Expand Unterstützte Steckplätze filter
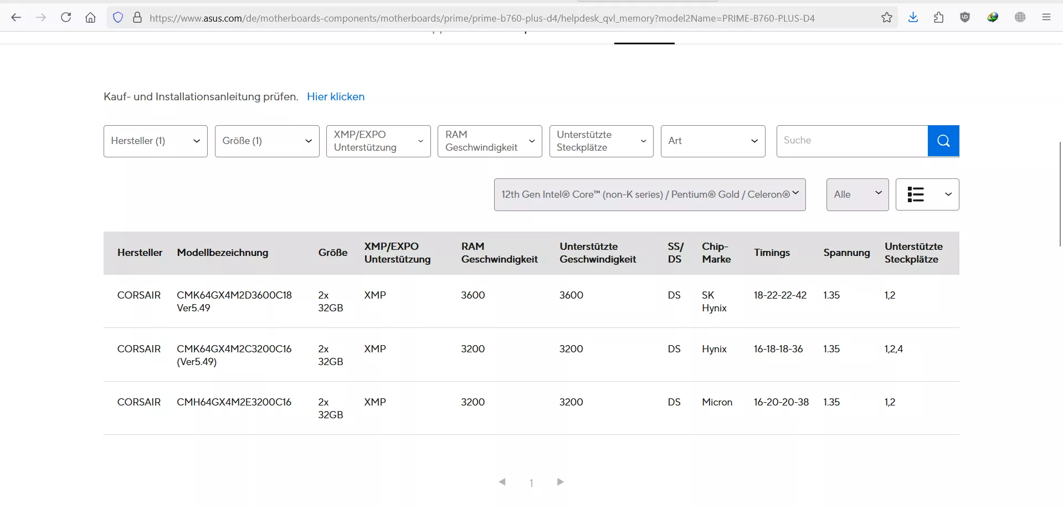 pyautogui.click(x=602, y=141)
